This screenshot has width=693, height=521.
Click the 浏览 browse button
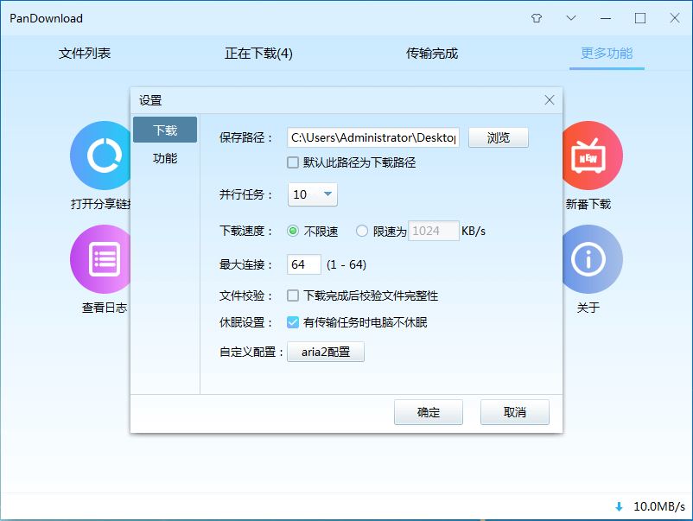tap(498, 137)
